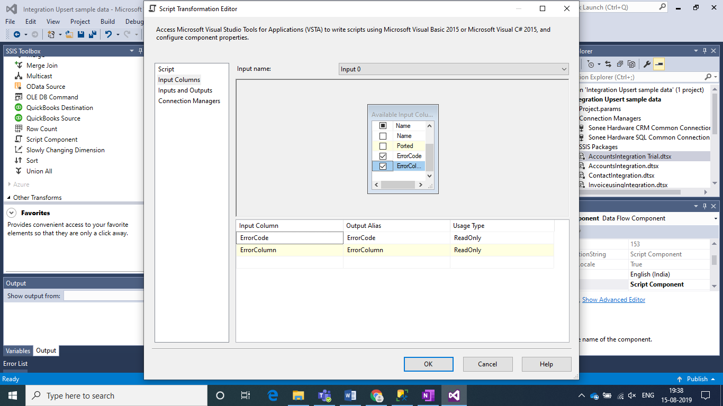The width and height of the screenshot is (723, 406).
Task: Open the Project menu
Action: 80,22
